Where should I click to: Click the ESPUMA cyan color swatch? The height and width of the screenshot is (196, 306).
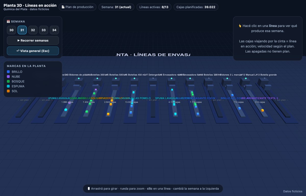coord(8,86)
